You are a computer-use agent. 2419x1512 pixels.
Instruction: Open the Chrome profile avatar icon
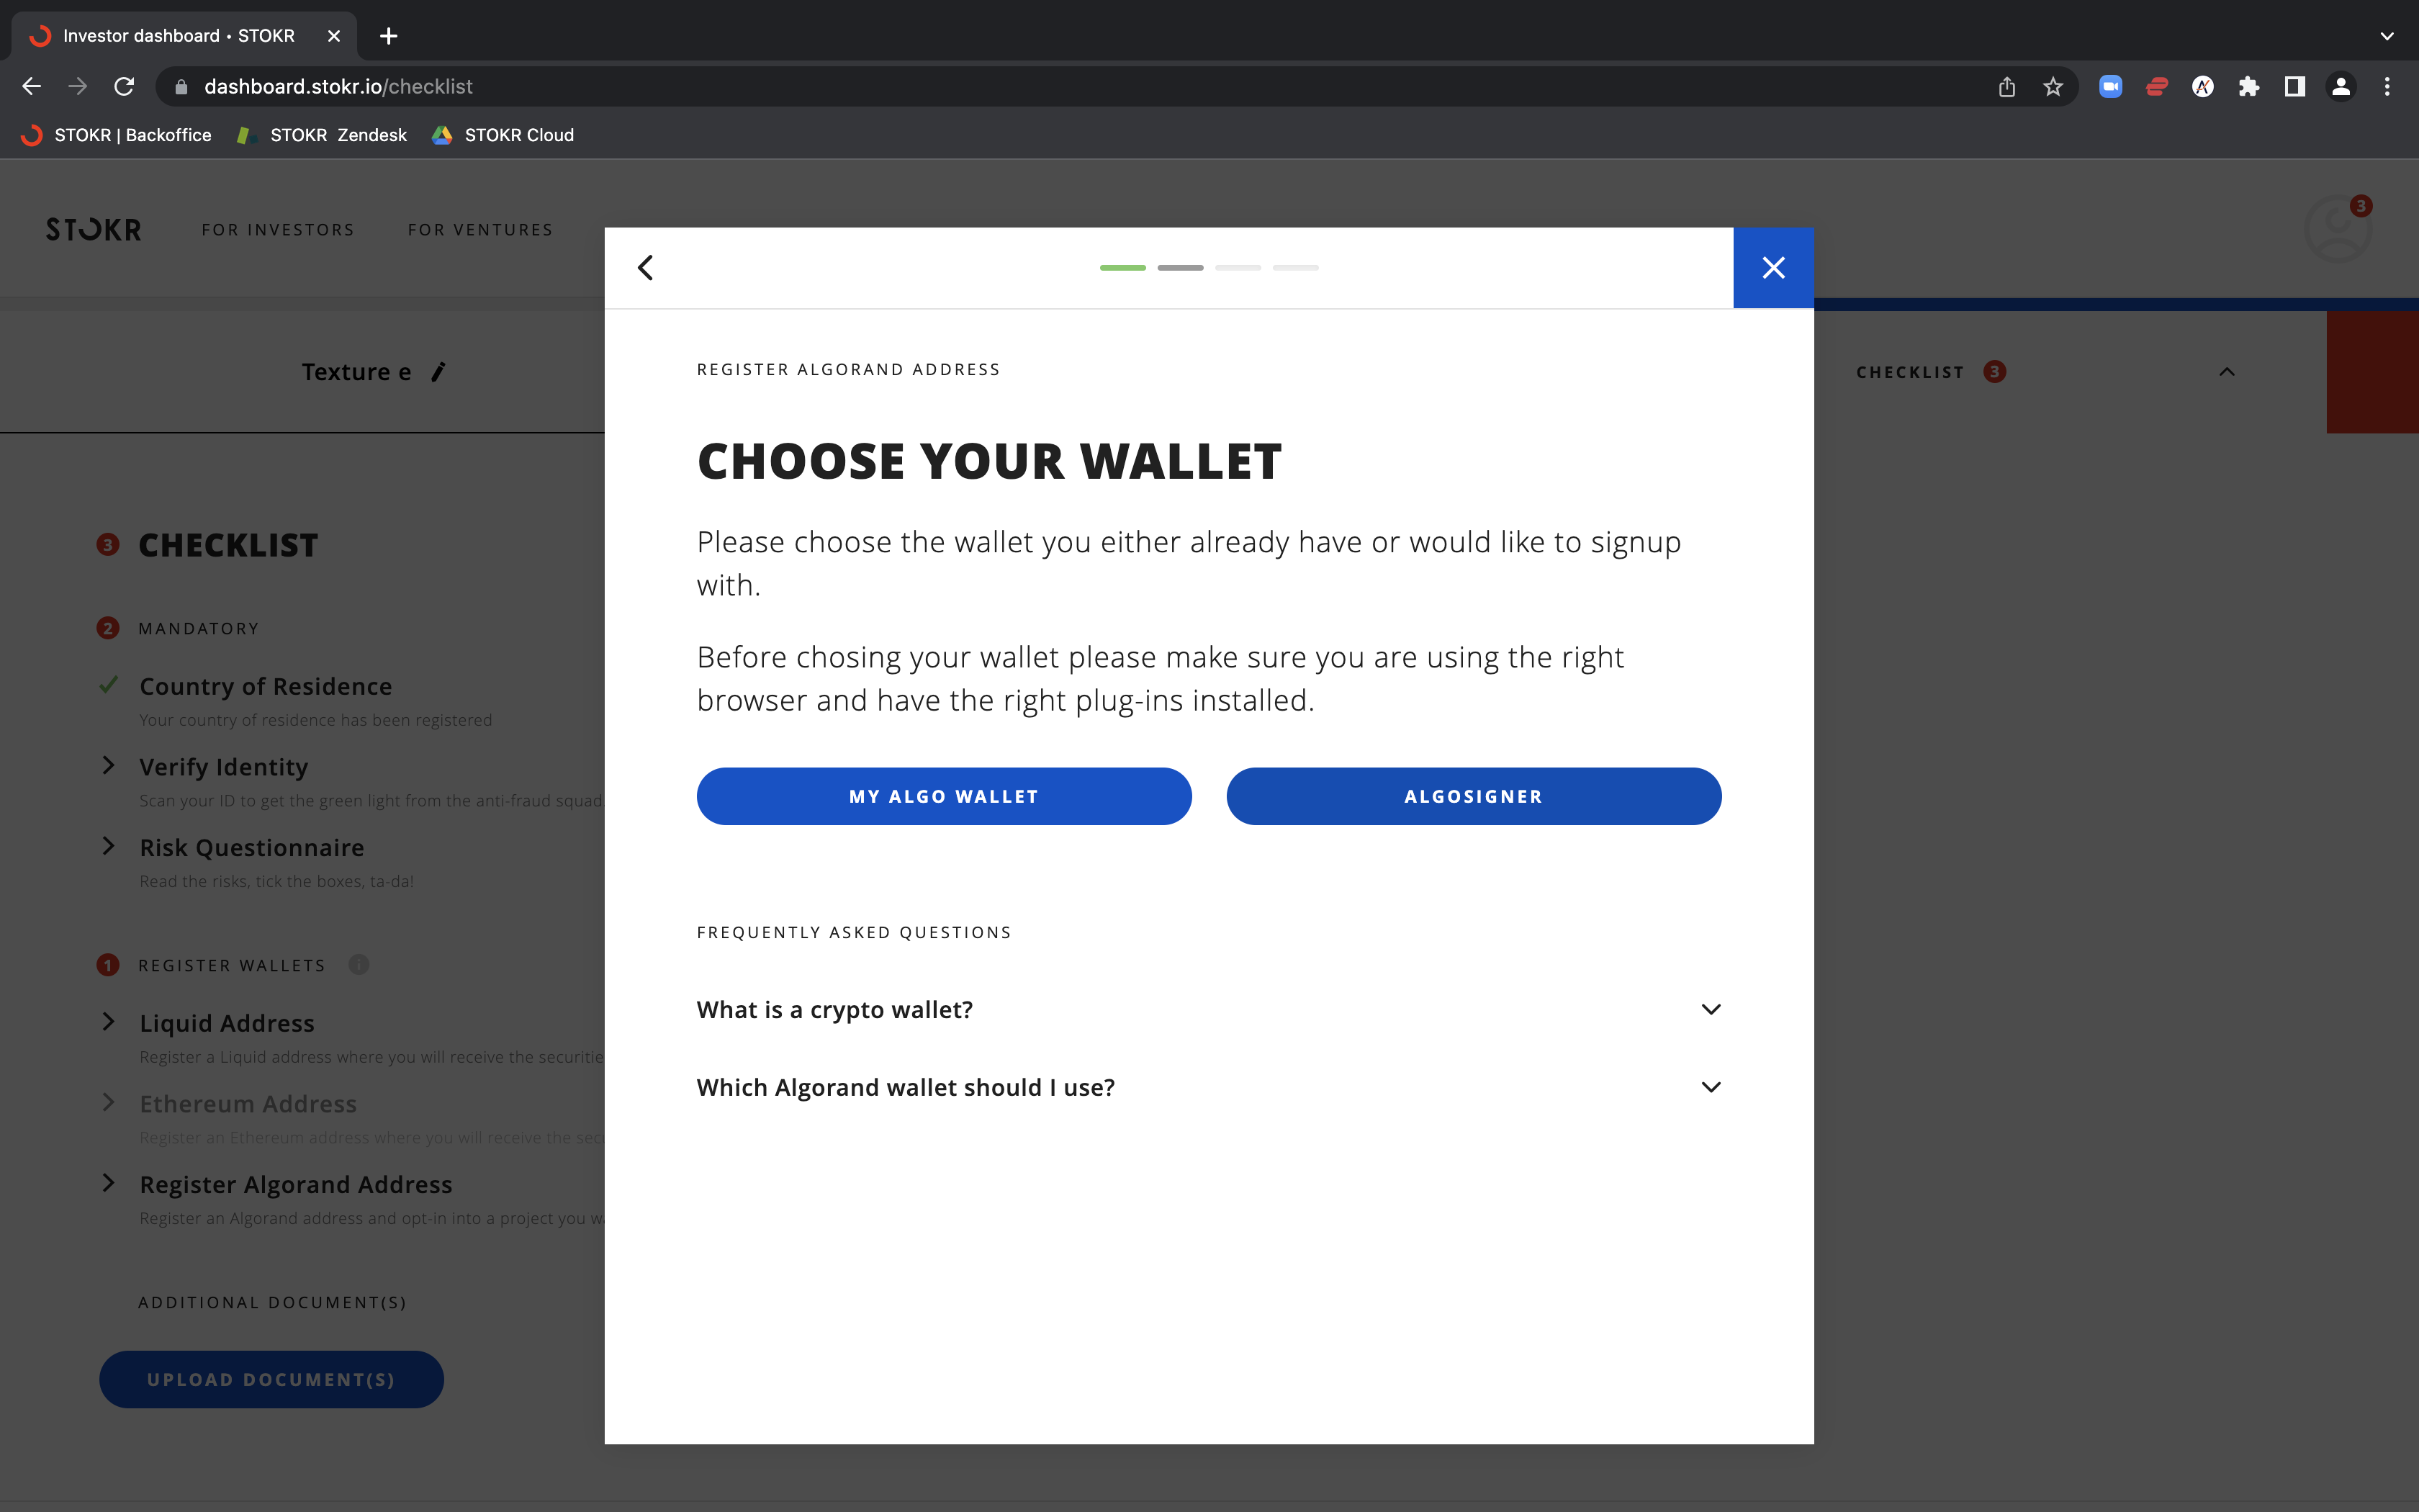pos(2341,87)
